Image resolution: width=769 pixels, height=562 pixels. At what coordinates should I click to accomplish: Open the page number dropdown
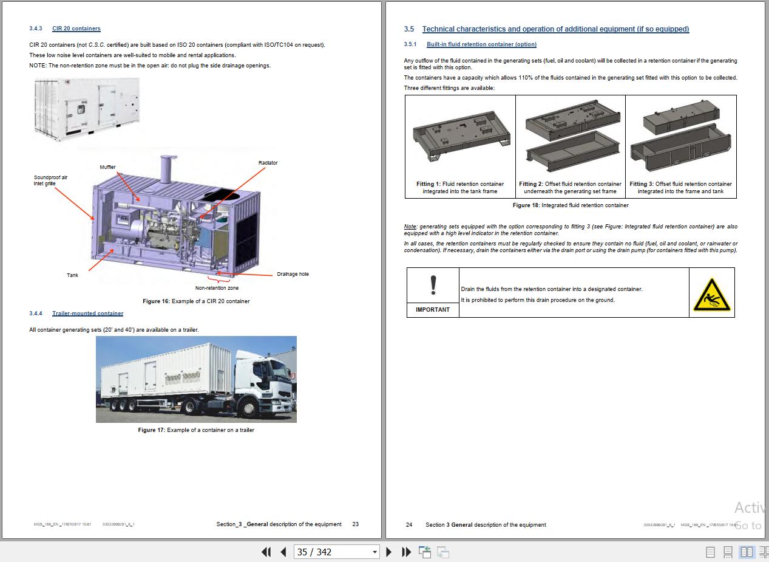pos(374,552)
